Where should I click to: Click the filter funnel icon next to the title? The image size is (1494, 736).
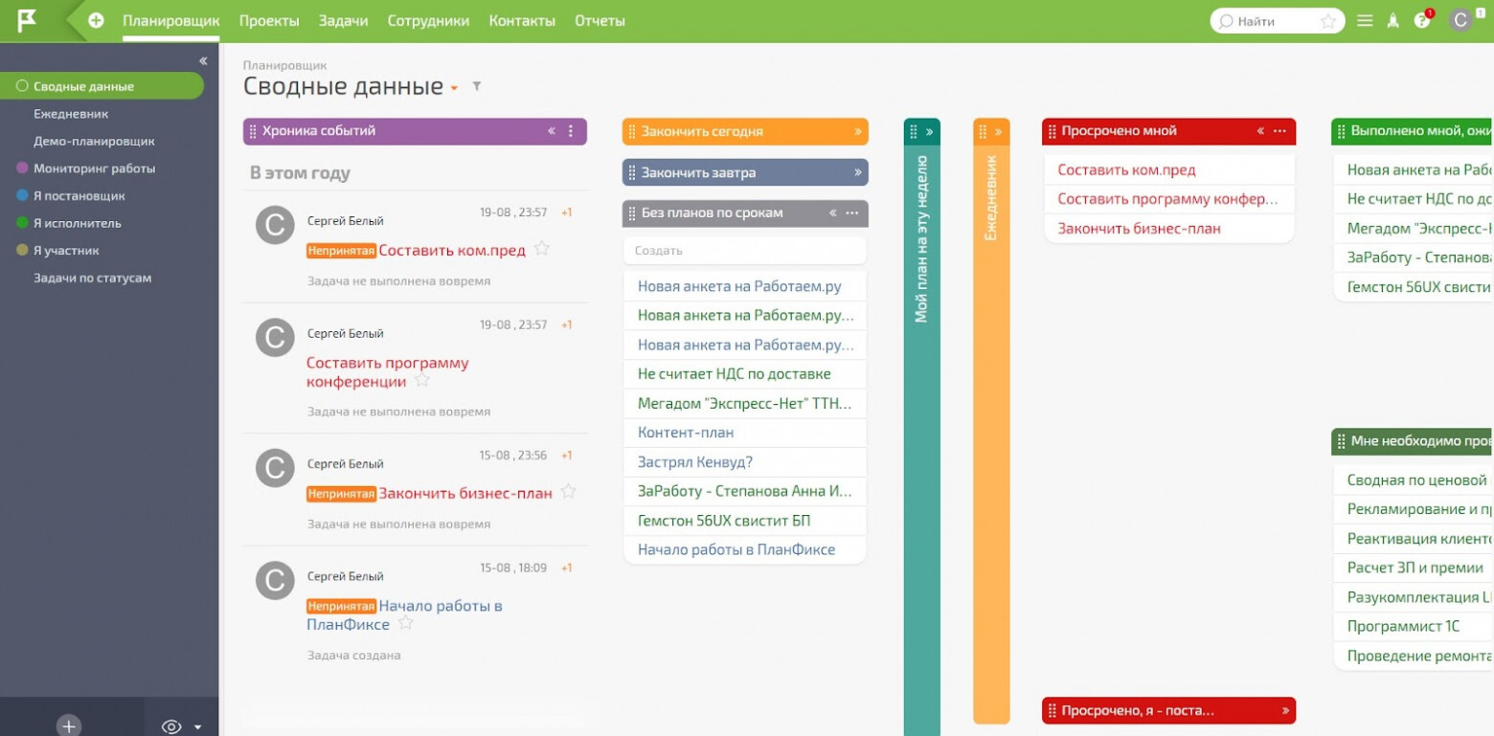(x=477, y=86)
